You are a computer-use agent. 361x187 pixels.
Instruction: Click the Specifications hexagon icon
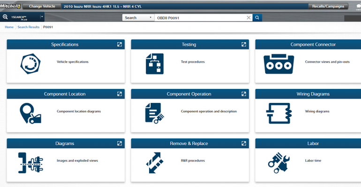click(30, 64)
